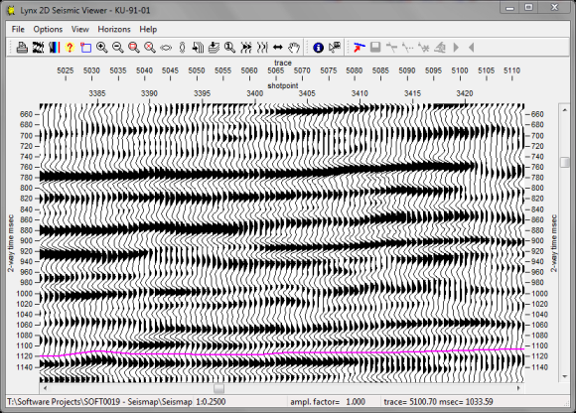Click the double-headed horizontal arrow icon
This screenshot has height=413, width=576.
[x=278, y=48]
